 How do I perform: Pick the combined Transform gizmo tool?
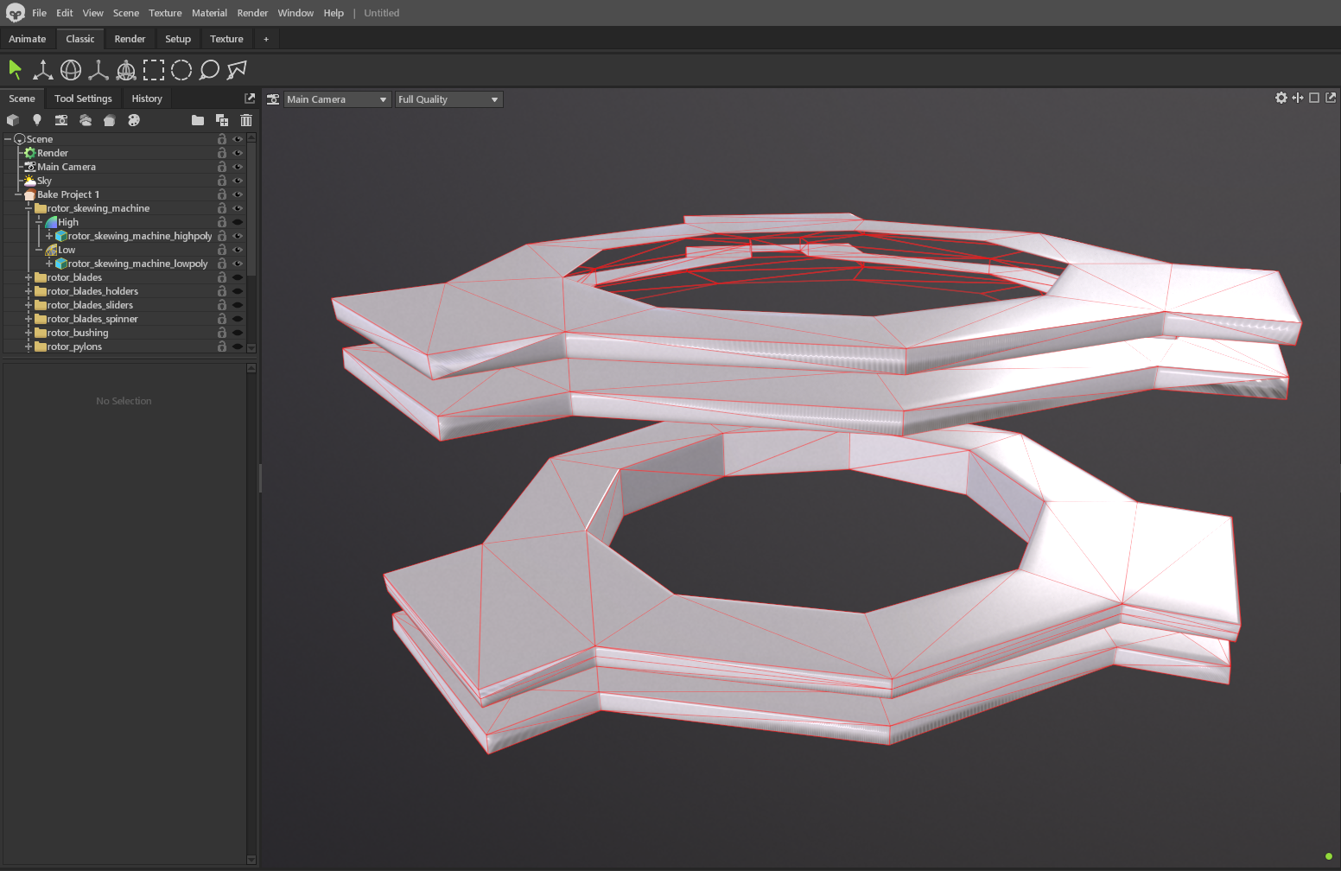click(x=126, y=70)
